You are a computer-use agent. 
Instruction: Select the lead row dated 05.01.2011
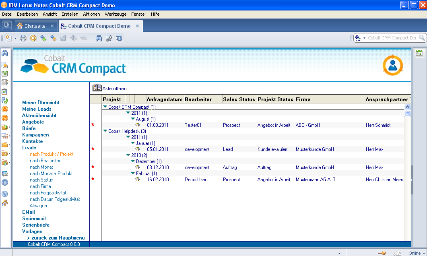[x=253, y=149]
